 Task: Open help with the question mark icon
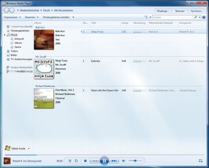pyautogui.click(x=204, y=17)
